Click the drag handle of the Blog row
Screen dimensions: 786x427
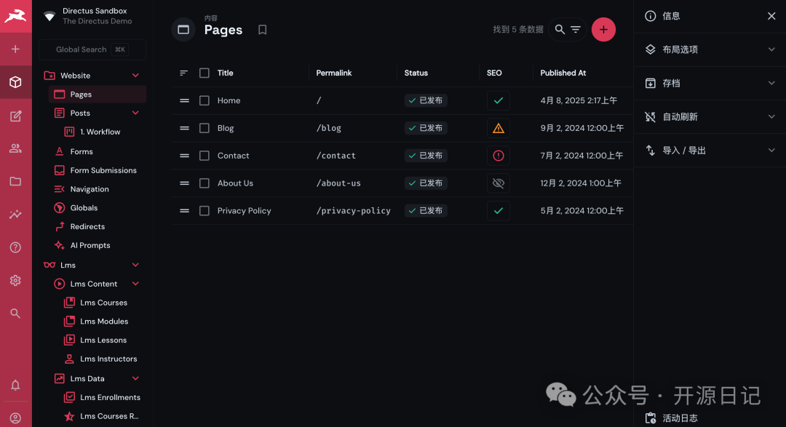click(x=184, y=128)
